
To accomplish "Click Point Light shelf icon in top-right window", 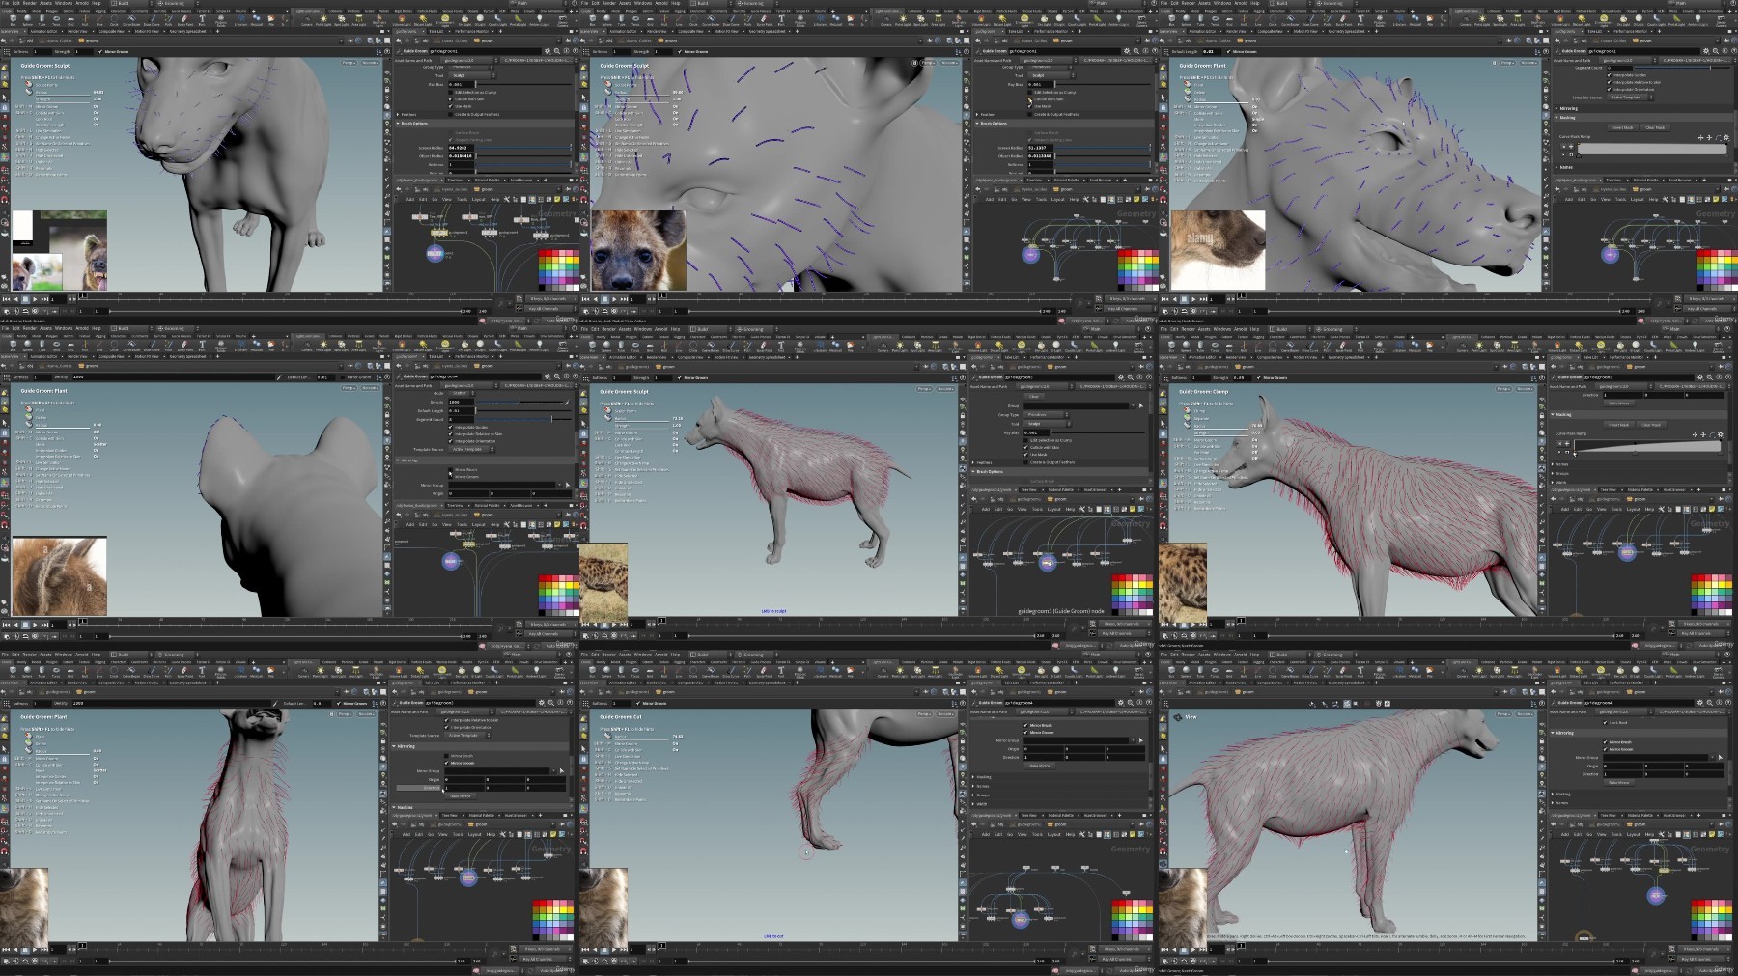I will (x=1482, y=18).
